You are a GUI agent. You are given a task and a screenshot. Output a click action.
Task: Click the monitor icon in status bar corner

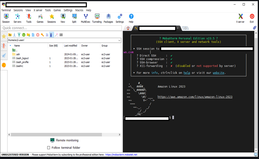point(256,155)
